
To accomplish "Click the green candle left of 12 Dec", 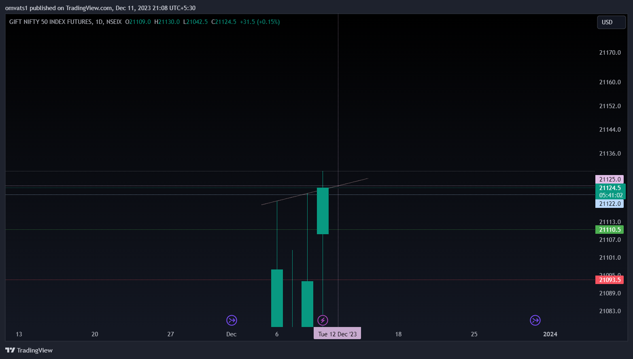I will 307,304.
